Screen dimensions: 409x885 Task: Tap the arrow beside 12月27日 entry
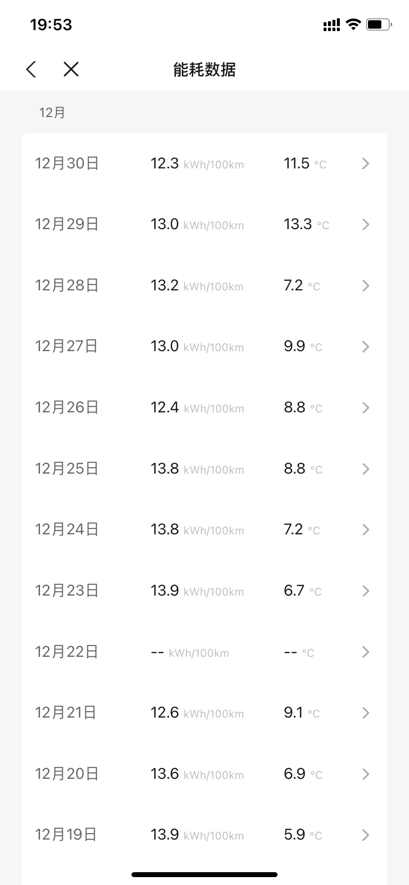366,347
